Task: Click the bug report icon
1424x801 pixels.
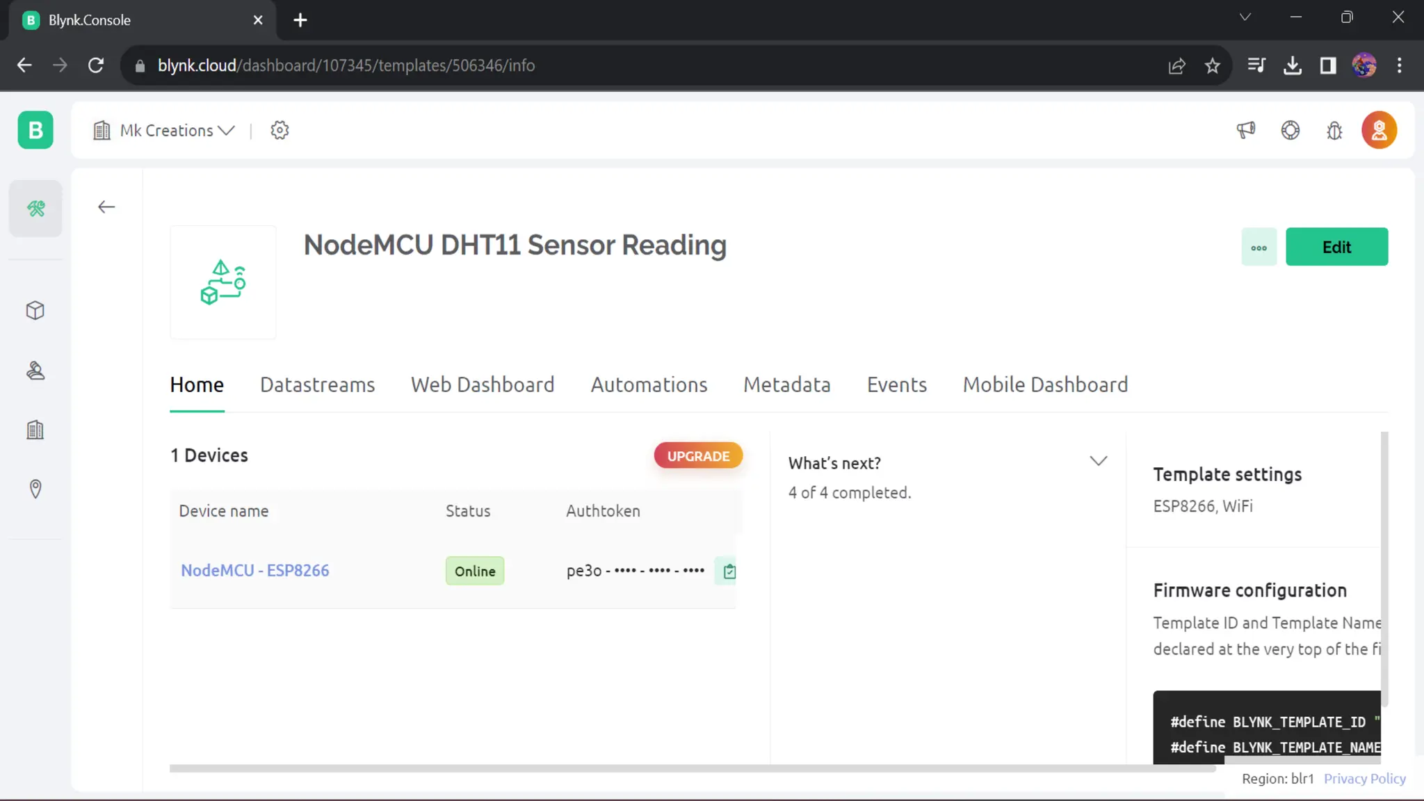Action: click(x=1334, y=131)
